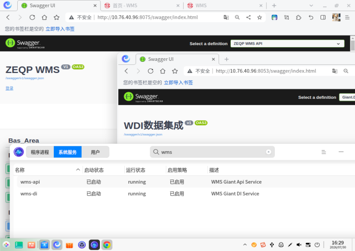Click the main browser address bar URL

148,17
